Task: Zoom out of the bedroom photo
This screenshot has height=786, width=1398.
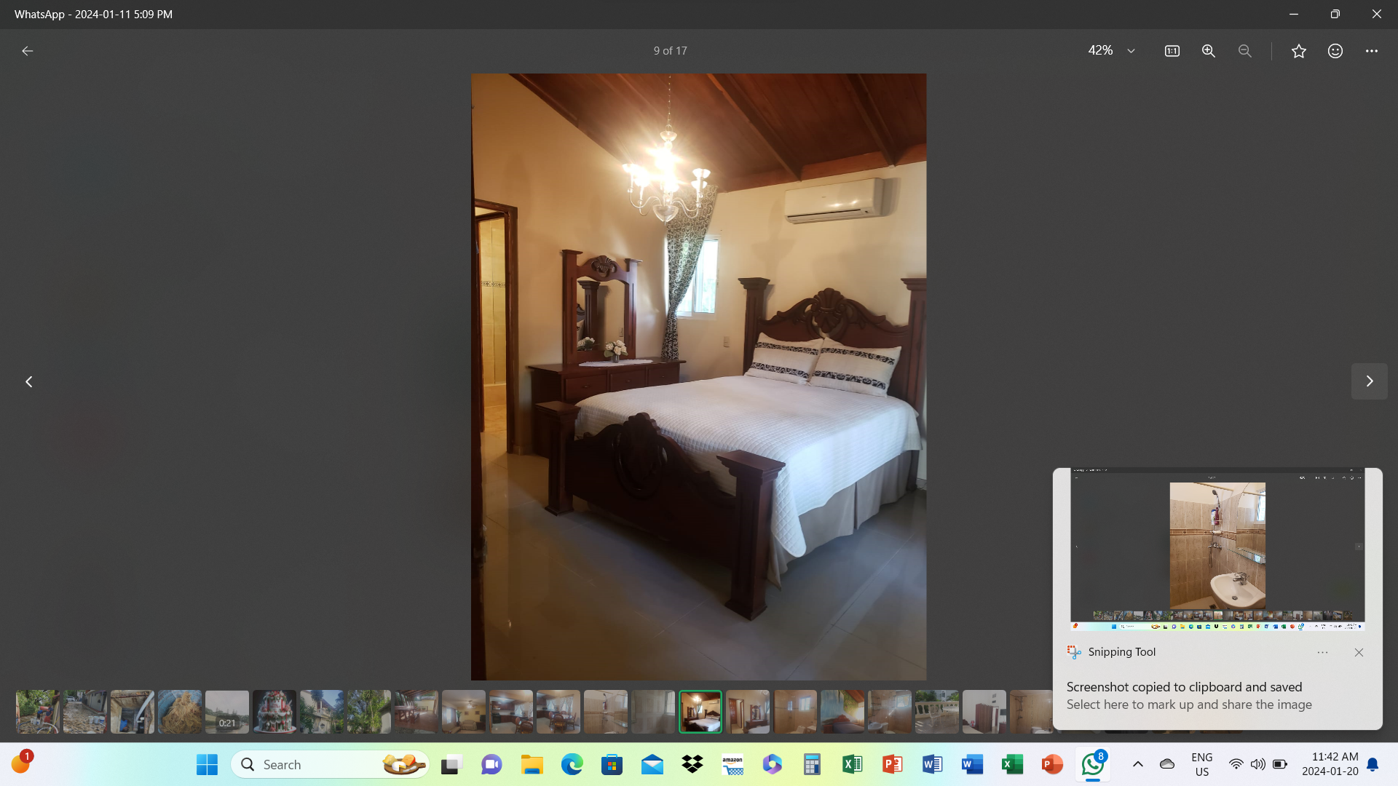Action: coord(1245,51)
